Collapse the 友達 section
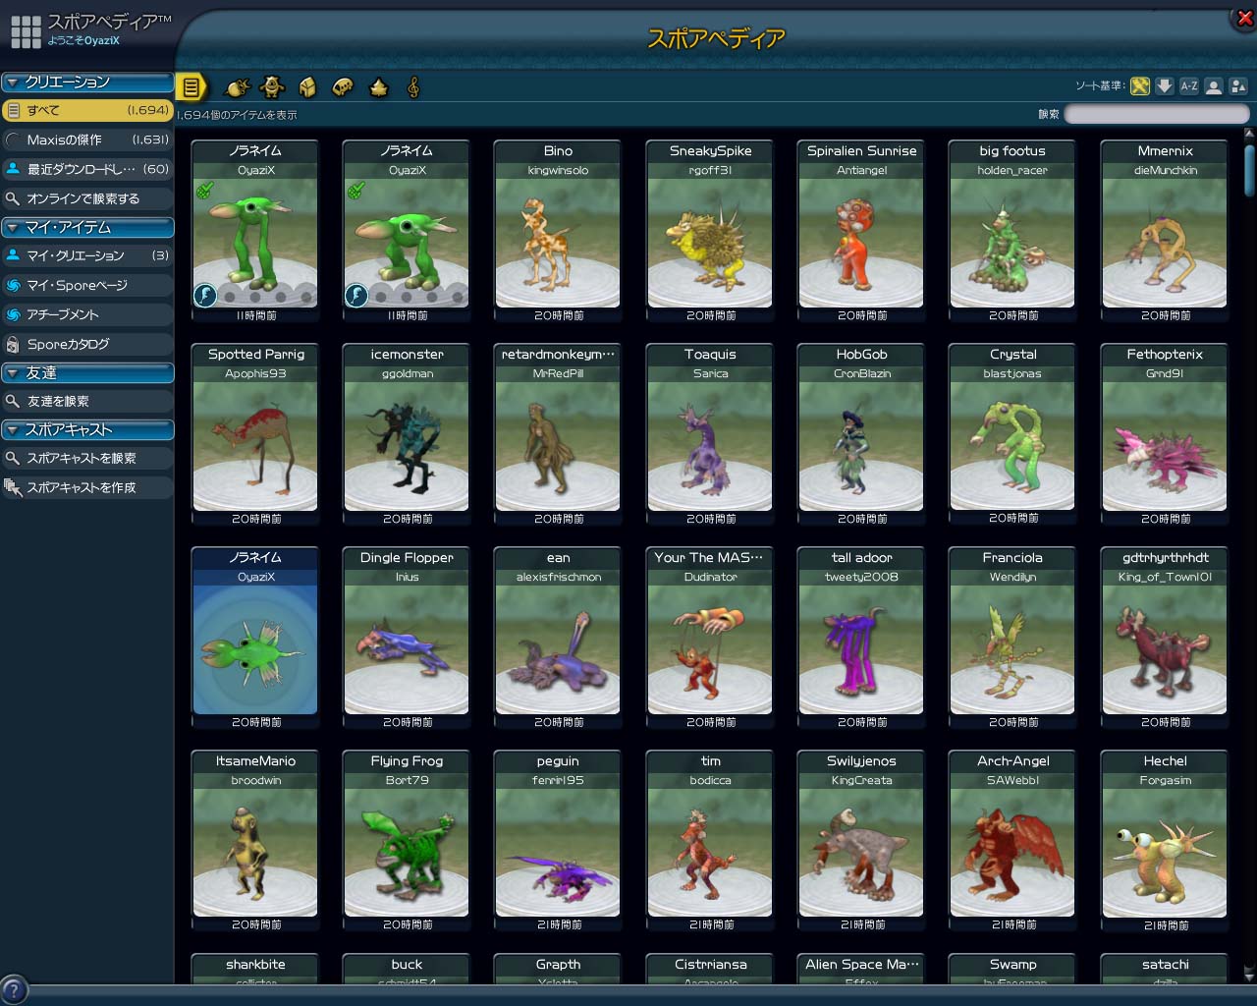Image resolution: width=1257 pixels, height=1006 pixels. tap(87, 373)
